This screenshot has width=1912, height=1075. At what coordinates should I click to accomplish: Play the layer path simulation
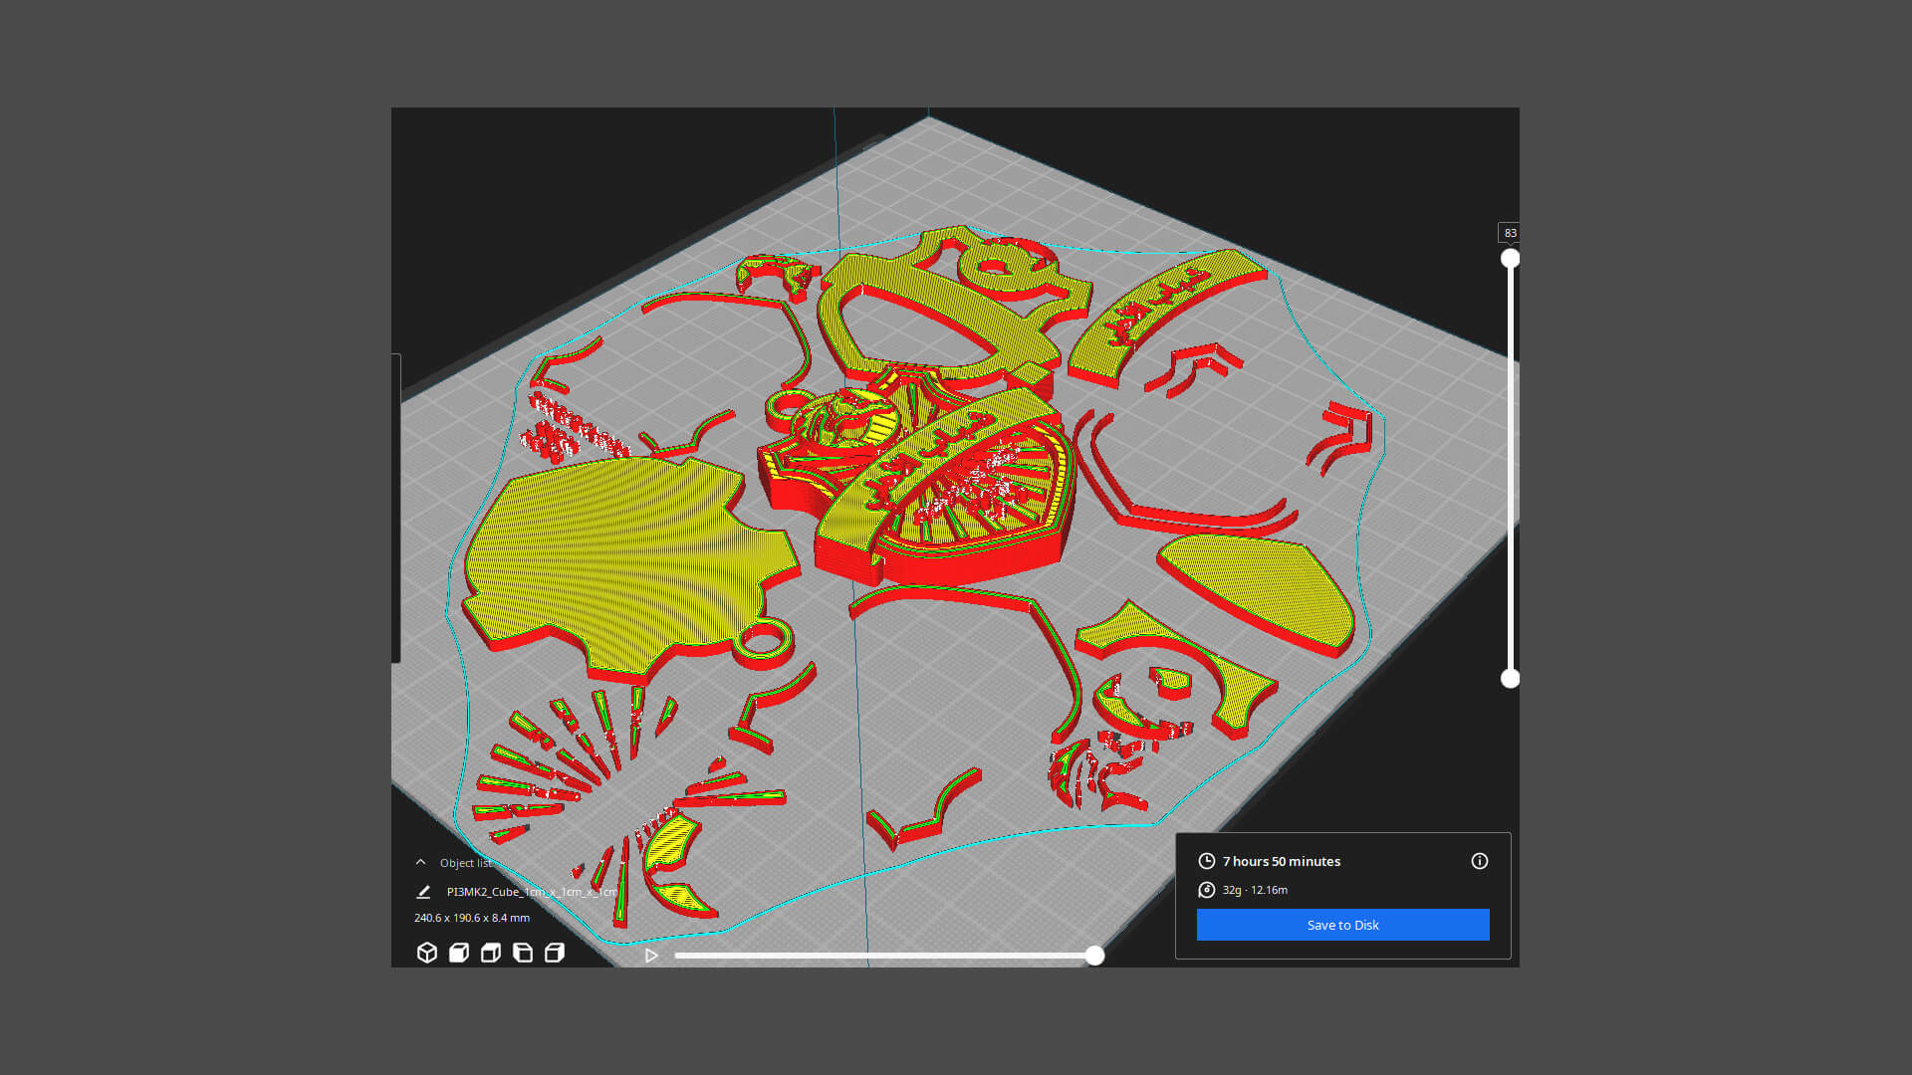point(651,956)
